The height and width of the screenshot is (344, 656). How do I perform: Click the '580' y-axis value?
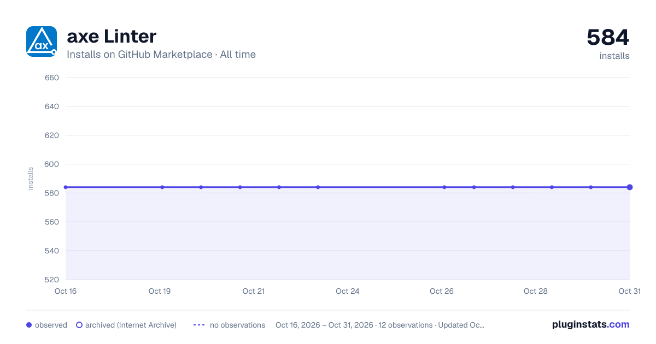(x=52, y=193)
